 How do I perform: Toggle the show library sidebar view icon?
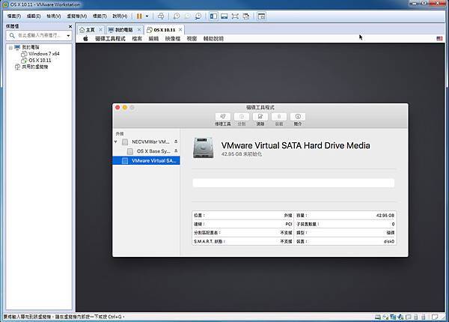[x=213, y=16]
